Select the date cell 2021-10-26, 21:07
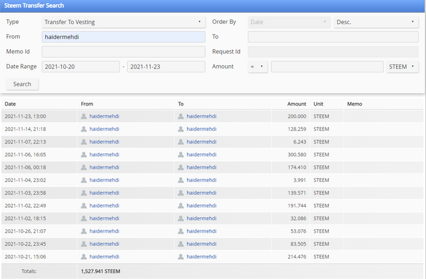Image resolution: width=426 pixels, height=279 pixels. click(25, 231)
